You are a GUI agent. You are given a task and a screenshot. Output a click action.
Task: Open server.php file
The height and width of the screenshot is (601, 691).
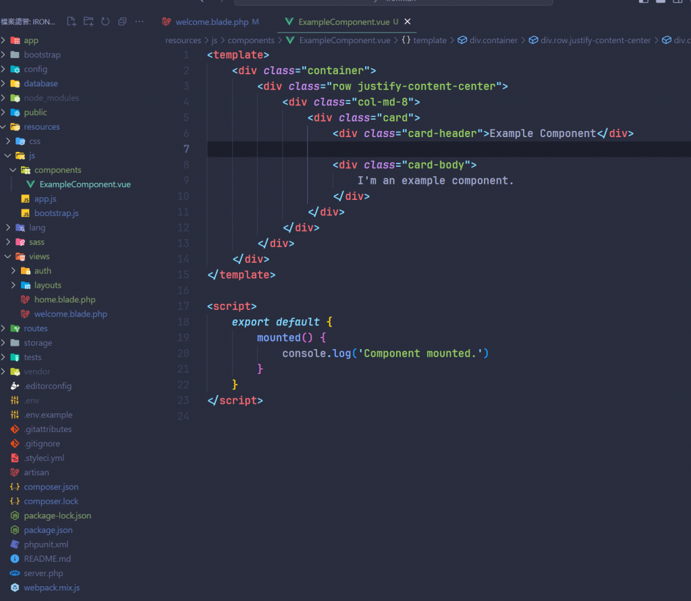click(43, 573)
